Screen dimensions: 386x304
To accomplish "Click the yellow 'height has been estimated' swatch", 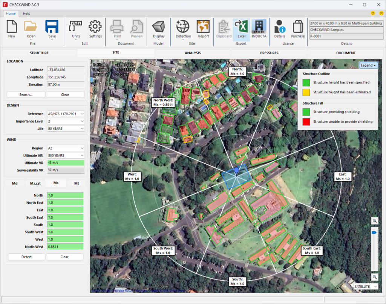I will pyautogui.click(x=306, y=92).
